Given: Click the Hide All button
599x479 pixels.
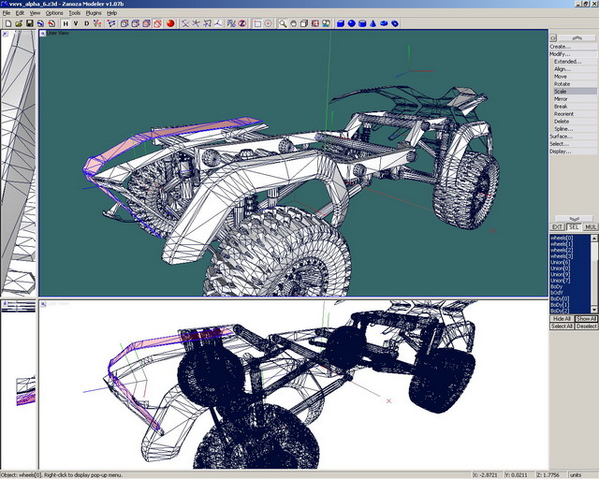Looking at the screenshot, I should [x=561, y=318].
